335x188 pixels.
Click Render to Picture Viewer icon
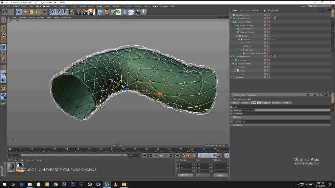coord(85,12)
